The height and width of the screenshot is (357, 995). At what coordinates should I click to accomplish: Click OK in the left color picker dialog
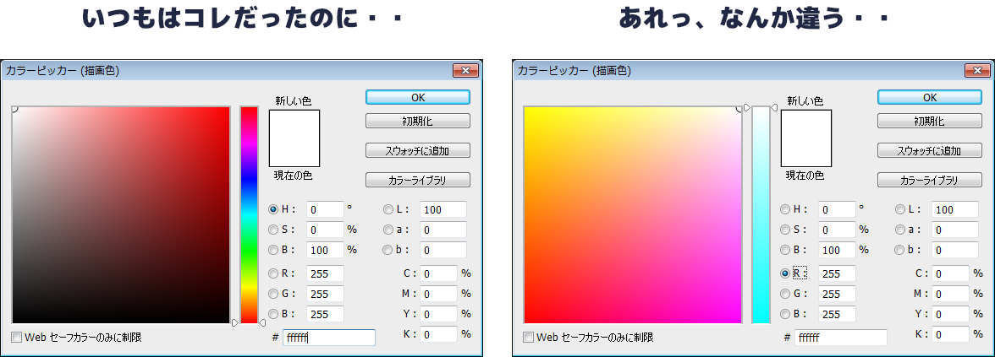coord(417,97)
